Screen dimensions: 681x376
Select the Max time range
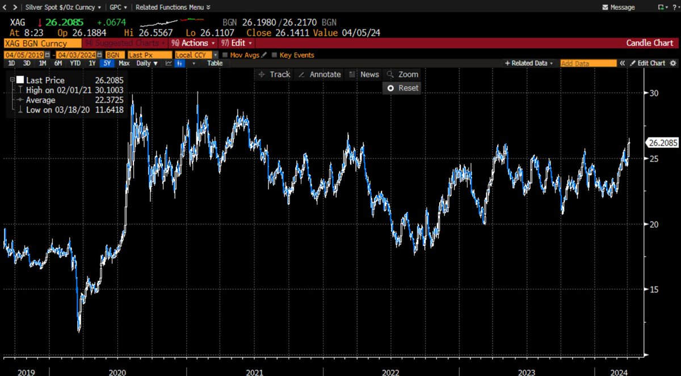pos(124,63)
